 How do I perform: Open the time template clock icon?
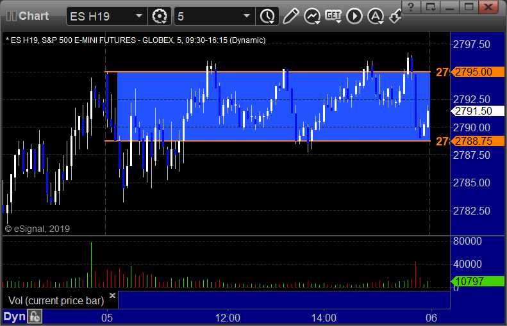point(267,16)
